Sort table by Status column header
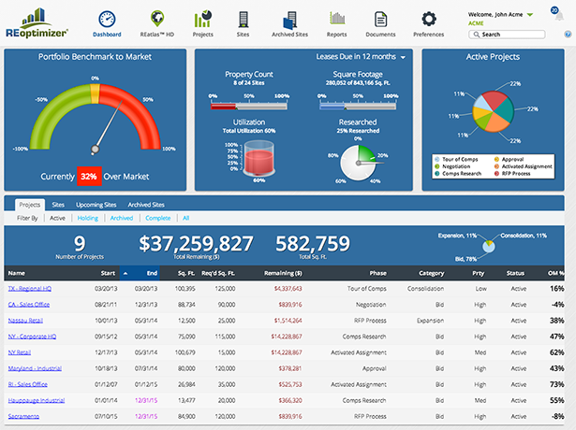Viewport: 576px width, 430px height. point(515,273)
